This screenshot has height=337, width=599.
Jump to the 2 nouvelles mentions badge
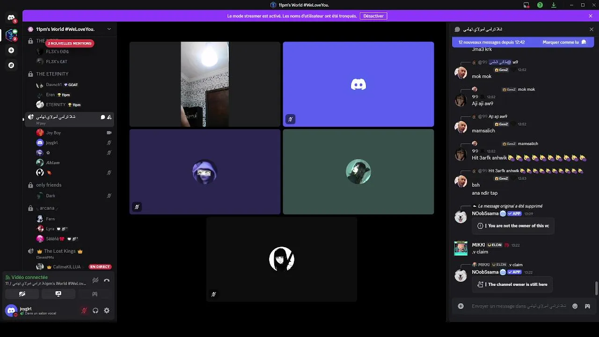click(x=69, y=43)
